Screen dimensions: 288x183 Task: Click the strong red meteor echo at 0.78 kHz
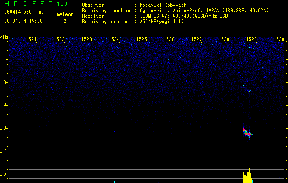point(247,132)
